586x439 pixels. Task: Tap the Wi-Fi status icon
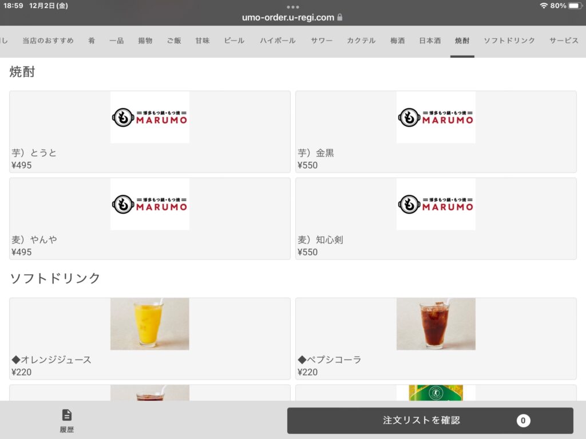coord(544,6)
